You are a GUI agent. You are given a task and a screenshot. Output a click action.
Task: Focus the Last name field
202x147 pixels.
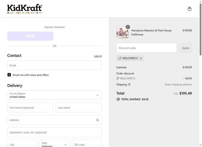click(x=79, y=108)
